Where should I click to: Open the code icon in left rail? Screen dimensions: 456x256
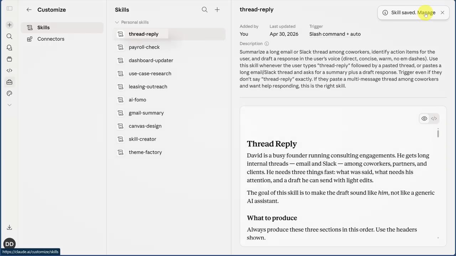[x=9, y=70]
